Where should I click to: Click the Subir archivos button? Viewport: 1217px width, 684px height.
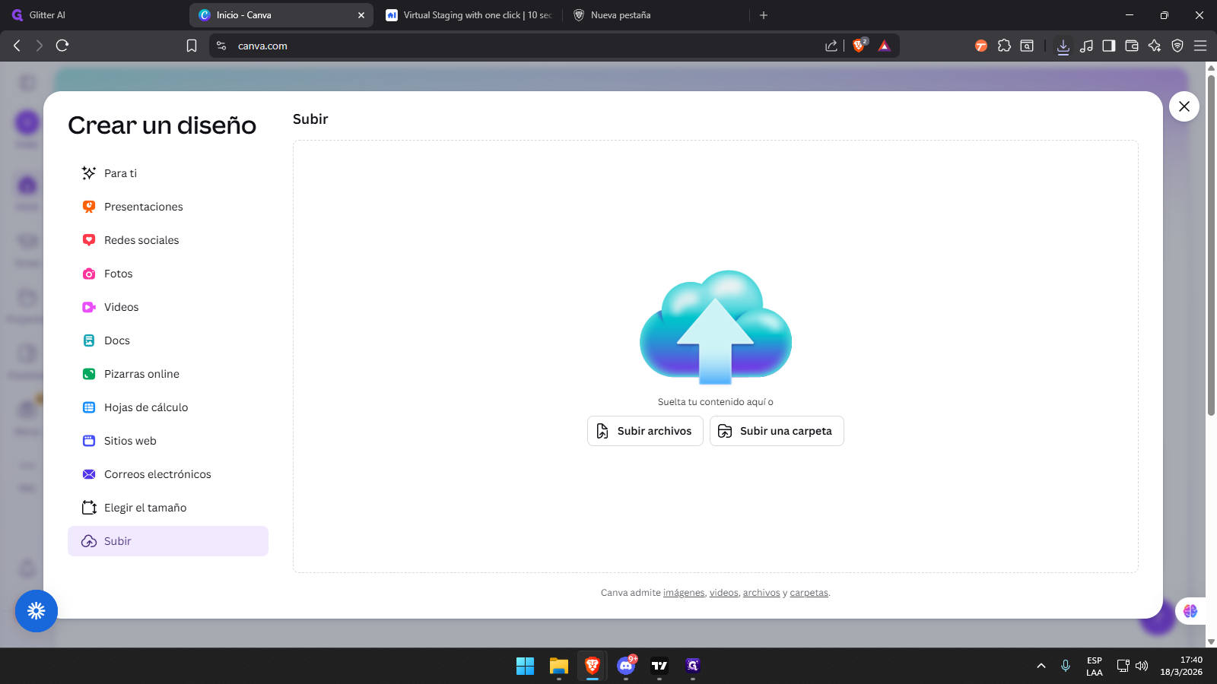pyautogui.click(x=645, y=431)
